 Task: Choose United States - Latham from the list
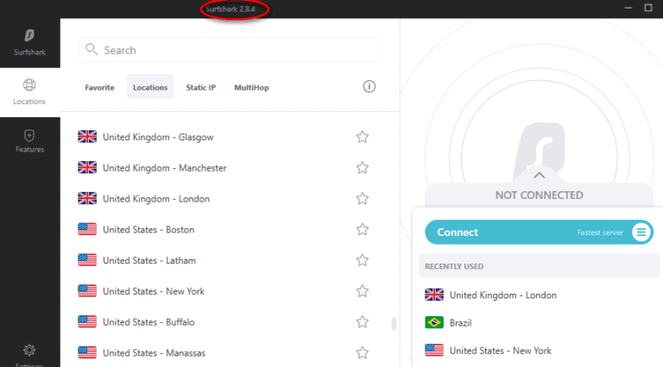148,260
